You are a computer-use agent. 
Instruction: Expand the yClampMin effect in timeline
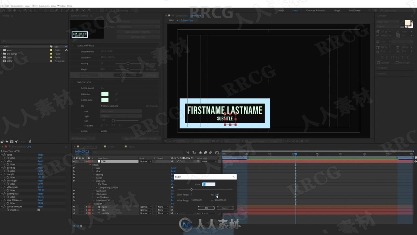click(x=93, y=191)
